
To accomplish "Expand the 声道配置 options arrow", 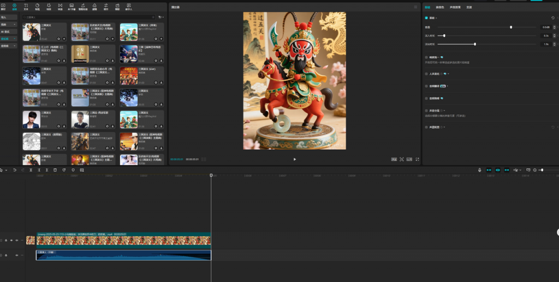I will [444, 127].
